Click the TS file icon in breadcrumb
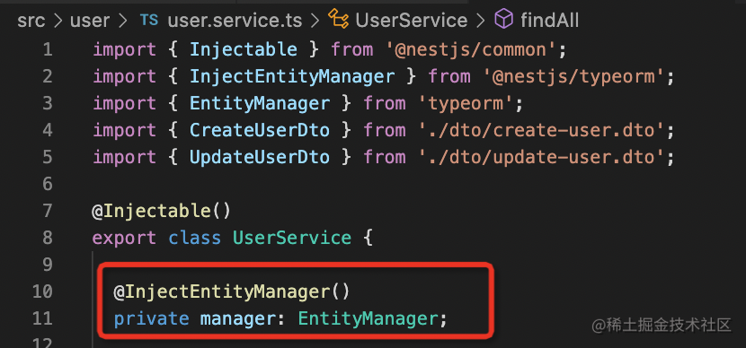Viewport: 746px width, 348px height. click(x=149, y=21)
